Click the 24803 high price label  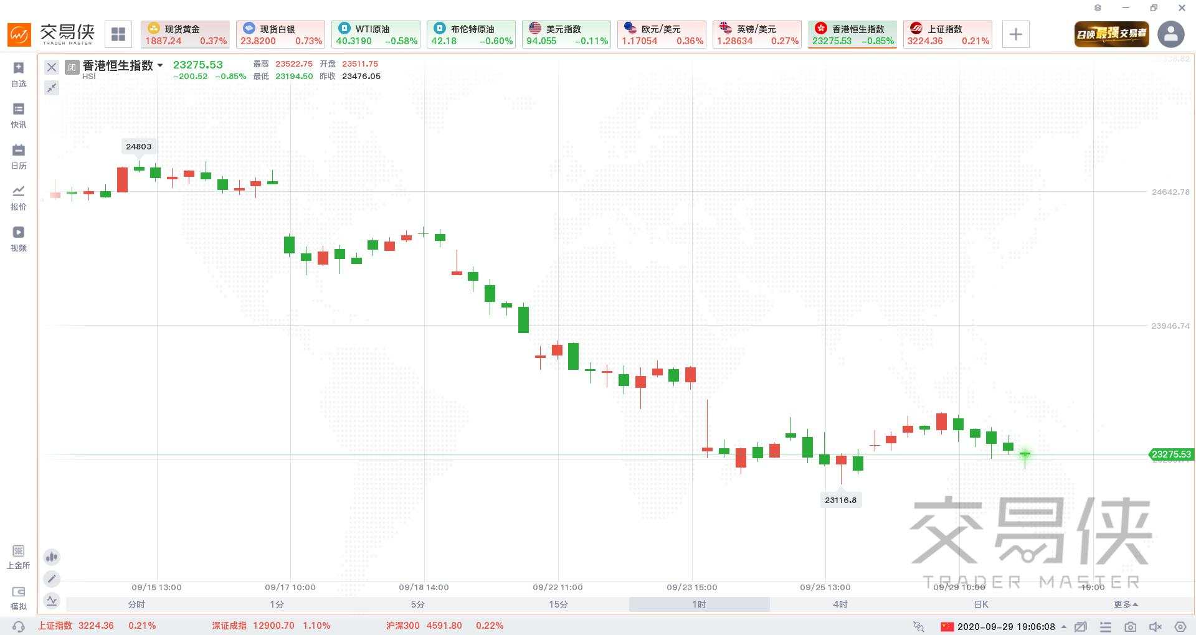pyautogui.click(x=138, y=146)
